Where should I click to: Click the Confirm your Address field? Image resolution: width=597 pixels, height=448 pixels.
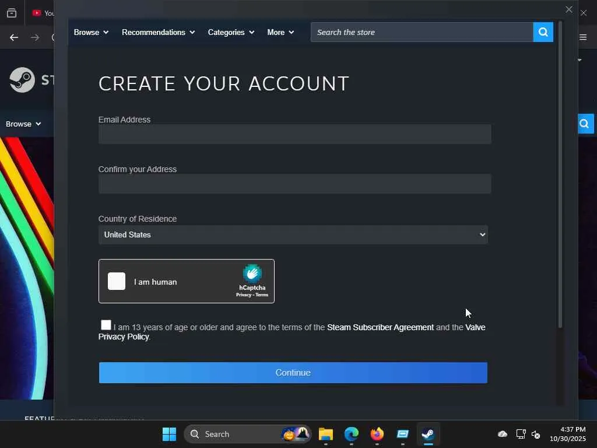(294, 184)
